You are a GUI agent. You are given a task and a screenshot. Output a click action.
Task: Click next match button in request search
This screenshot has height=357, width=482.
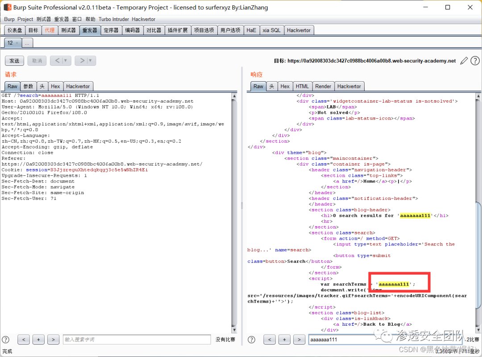tap(53, 340)
